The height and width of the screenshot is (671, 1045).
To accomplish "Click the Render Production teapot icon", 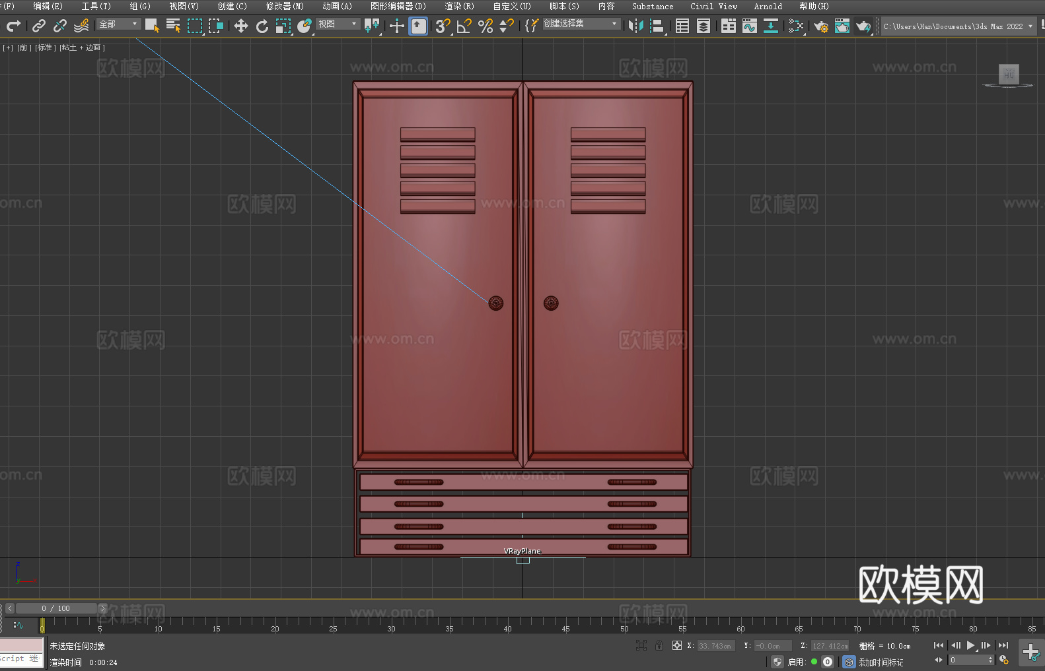I will pyautogui.click(x=863, y=26).
